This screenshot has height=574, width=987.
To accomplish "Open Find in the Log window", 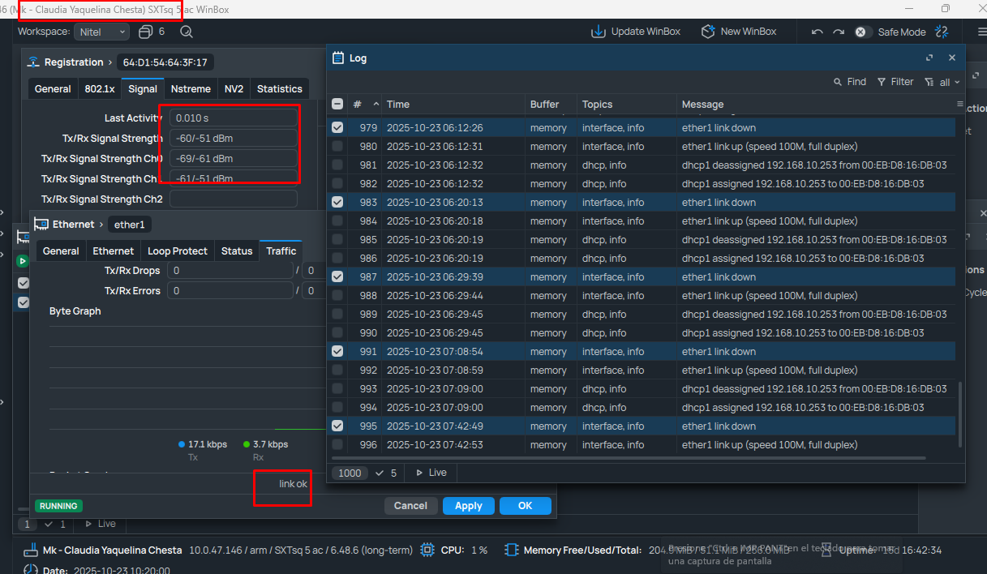I will (x=849, y=82).
